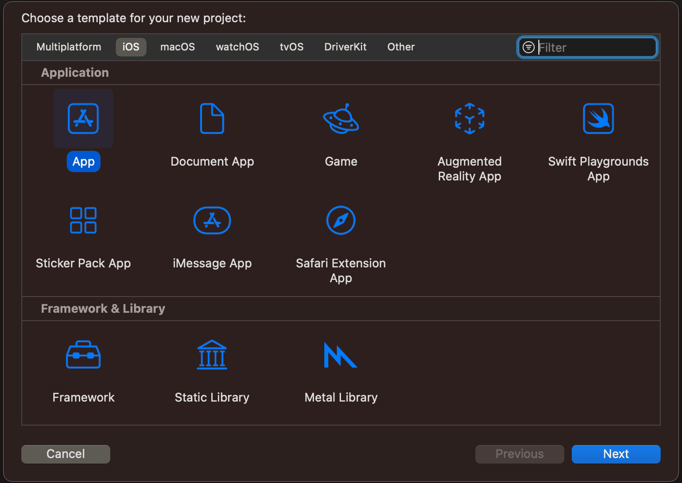This screenshot has width=682, height=483.
Task: Click the Static Library label
Action: (212, 397)
